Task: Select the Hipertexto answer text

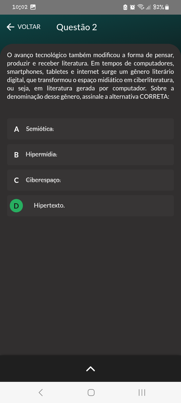Action: [x=49, y=206]
